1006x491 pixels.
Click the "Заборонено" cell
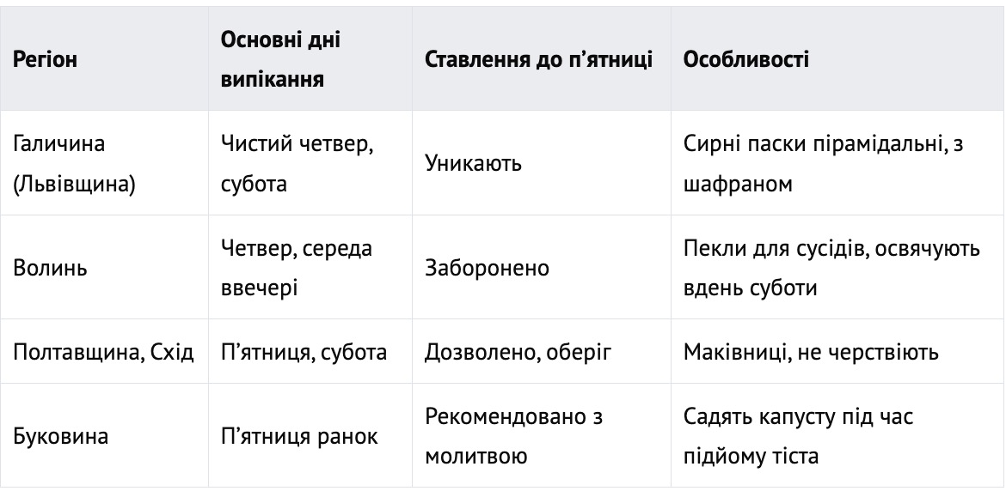tap(488, 268)
